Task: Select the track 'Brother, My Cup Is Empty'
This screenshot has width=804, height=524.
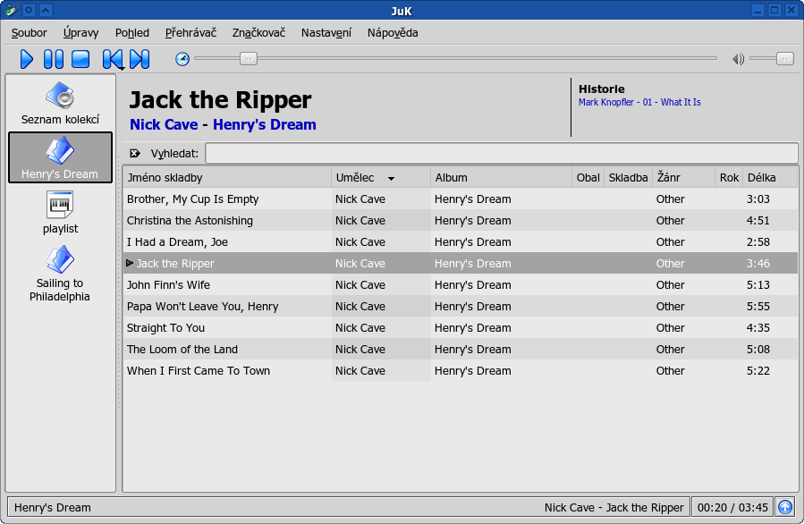Action: coord(460,199)
